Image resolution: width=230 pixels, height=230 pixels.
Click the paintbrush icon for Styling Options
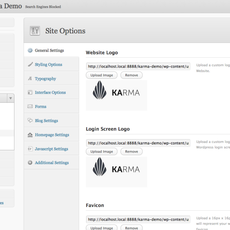tap(30, 65)
